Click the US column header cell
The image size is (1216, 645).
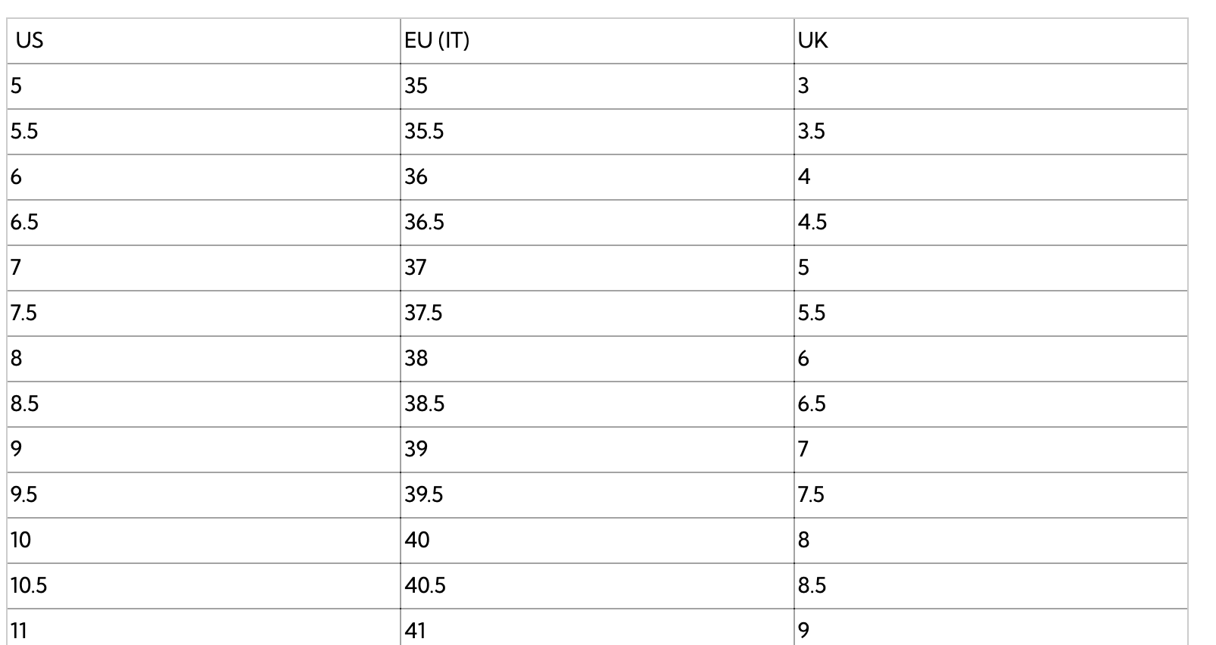[30, 41]
